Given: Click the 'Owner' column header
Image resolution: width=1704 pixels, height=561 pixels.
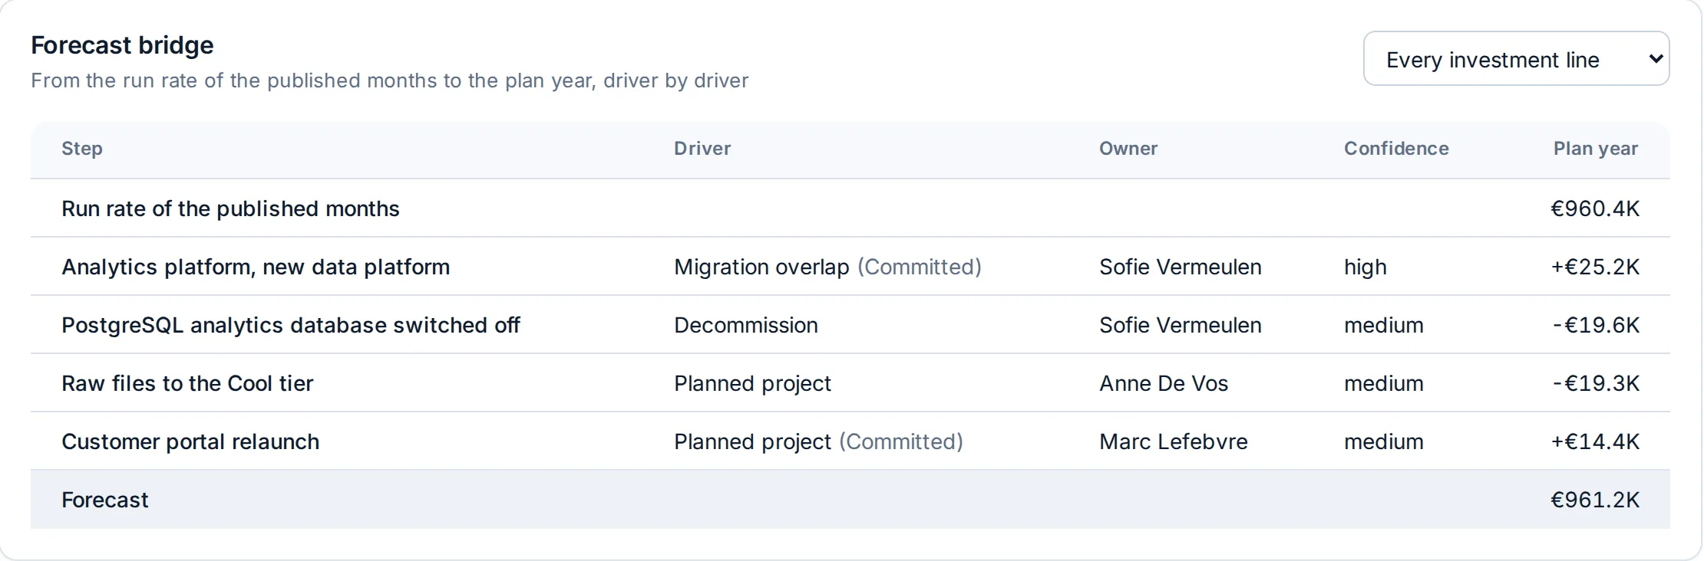Looking at the screenshot, I should tap(1128, 149).
